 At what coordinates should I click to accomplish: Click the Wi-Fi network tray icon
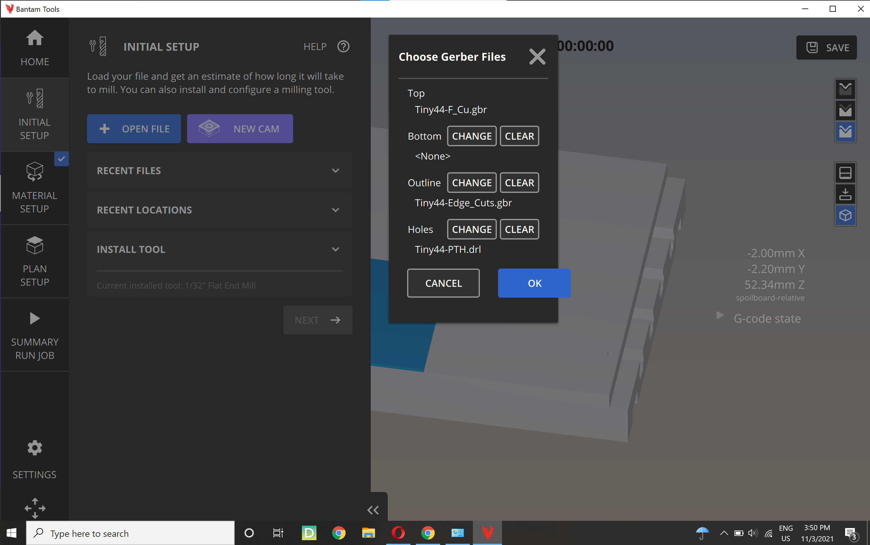769,533
